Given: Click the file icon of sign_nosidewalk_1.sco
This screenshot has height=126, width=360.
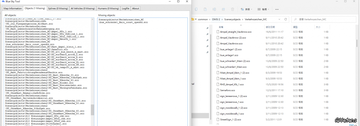Looking at the screenshot, I should [x=218, y=114].
